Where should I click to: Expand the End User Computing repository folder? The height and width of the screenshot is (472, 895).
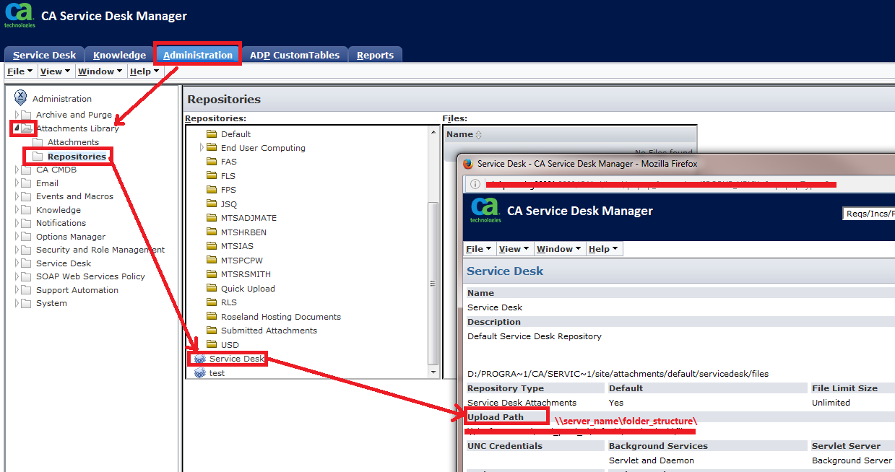pyautogui.click(x=202, y=147)
